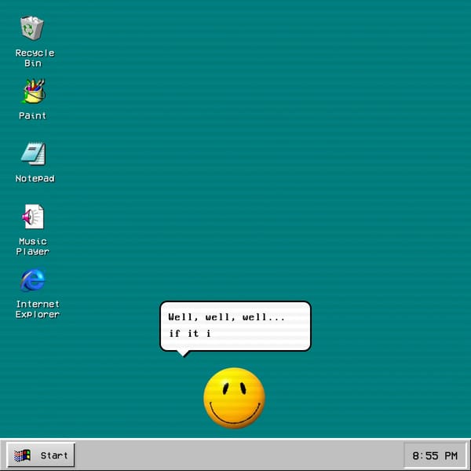The height and width of the screenshot is (471, 471).
Task: Open the Notepad desktop icon
Action: [33, 154]
